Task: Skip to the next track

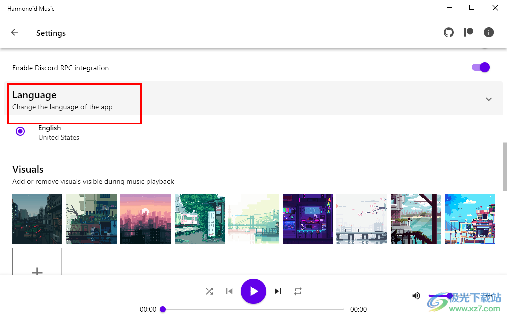Action: pos(278,291)
